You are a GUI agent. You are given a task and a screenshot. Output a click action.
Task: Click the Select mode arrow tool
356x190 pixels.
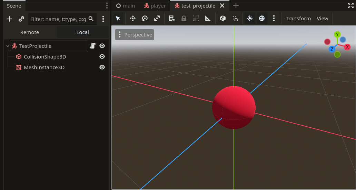[118, 19]
